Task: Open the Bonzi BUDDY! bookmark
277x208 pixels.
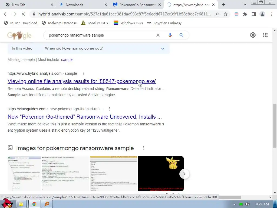Action: point(95,23)
